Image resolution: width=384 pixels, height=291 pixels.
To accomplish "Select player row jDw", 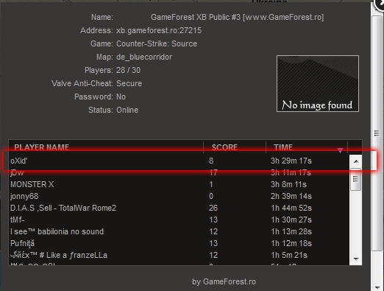I will point(179,172).
